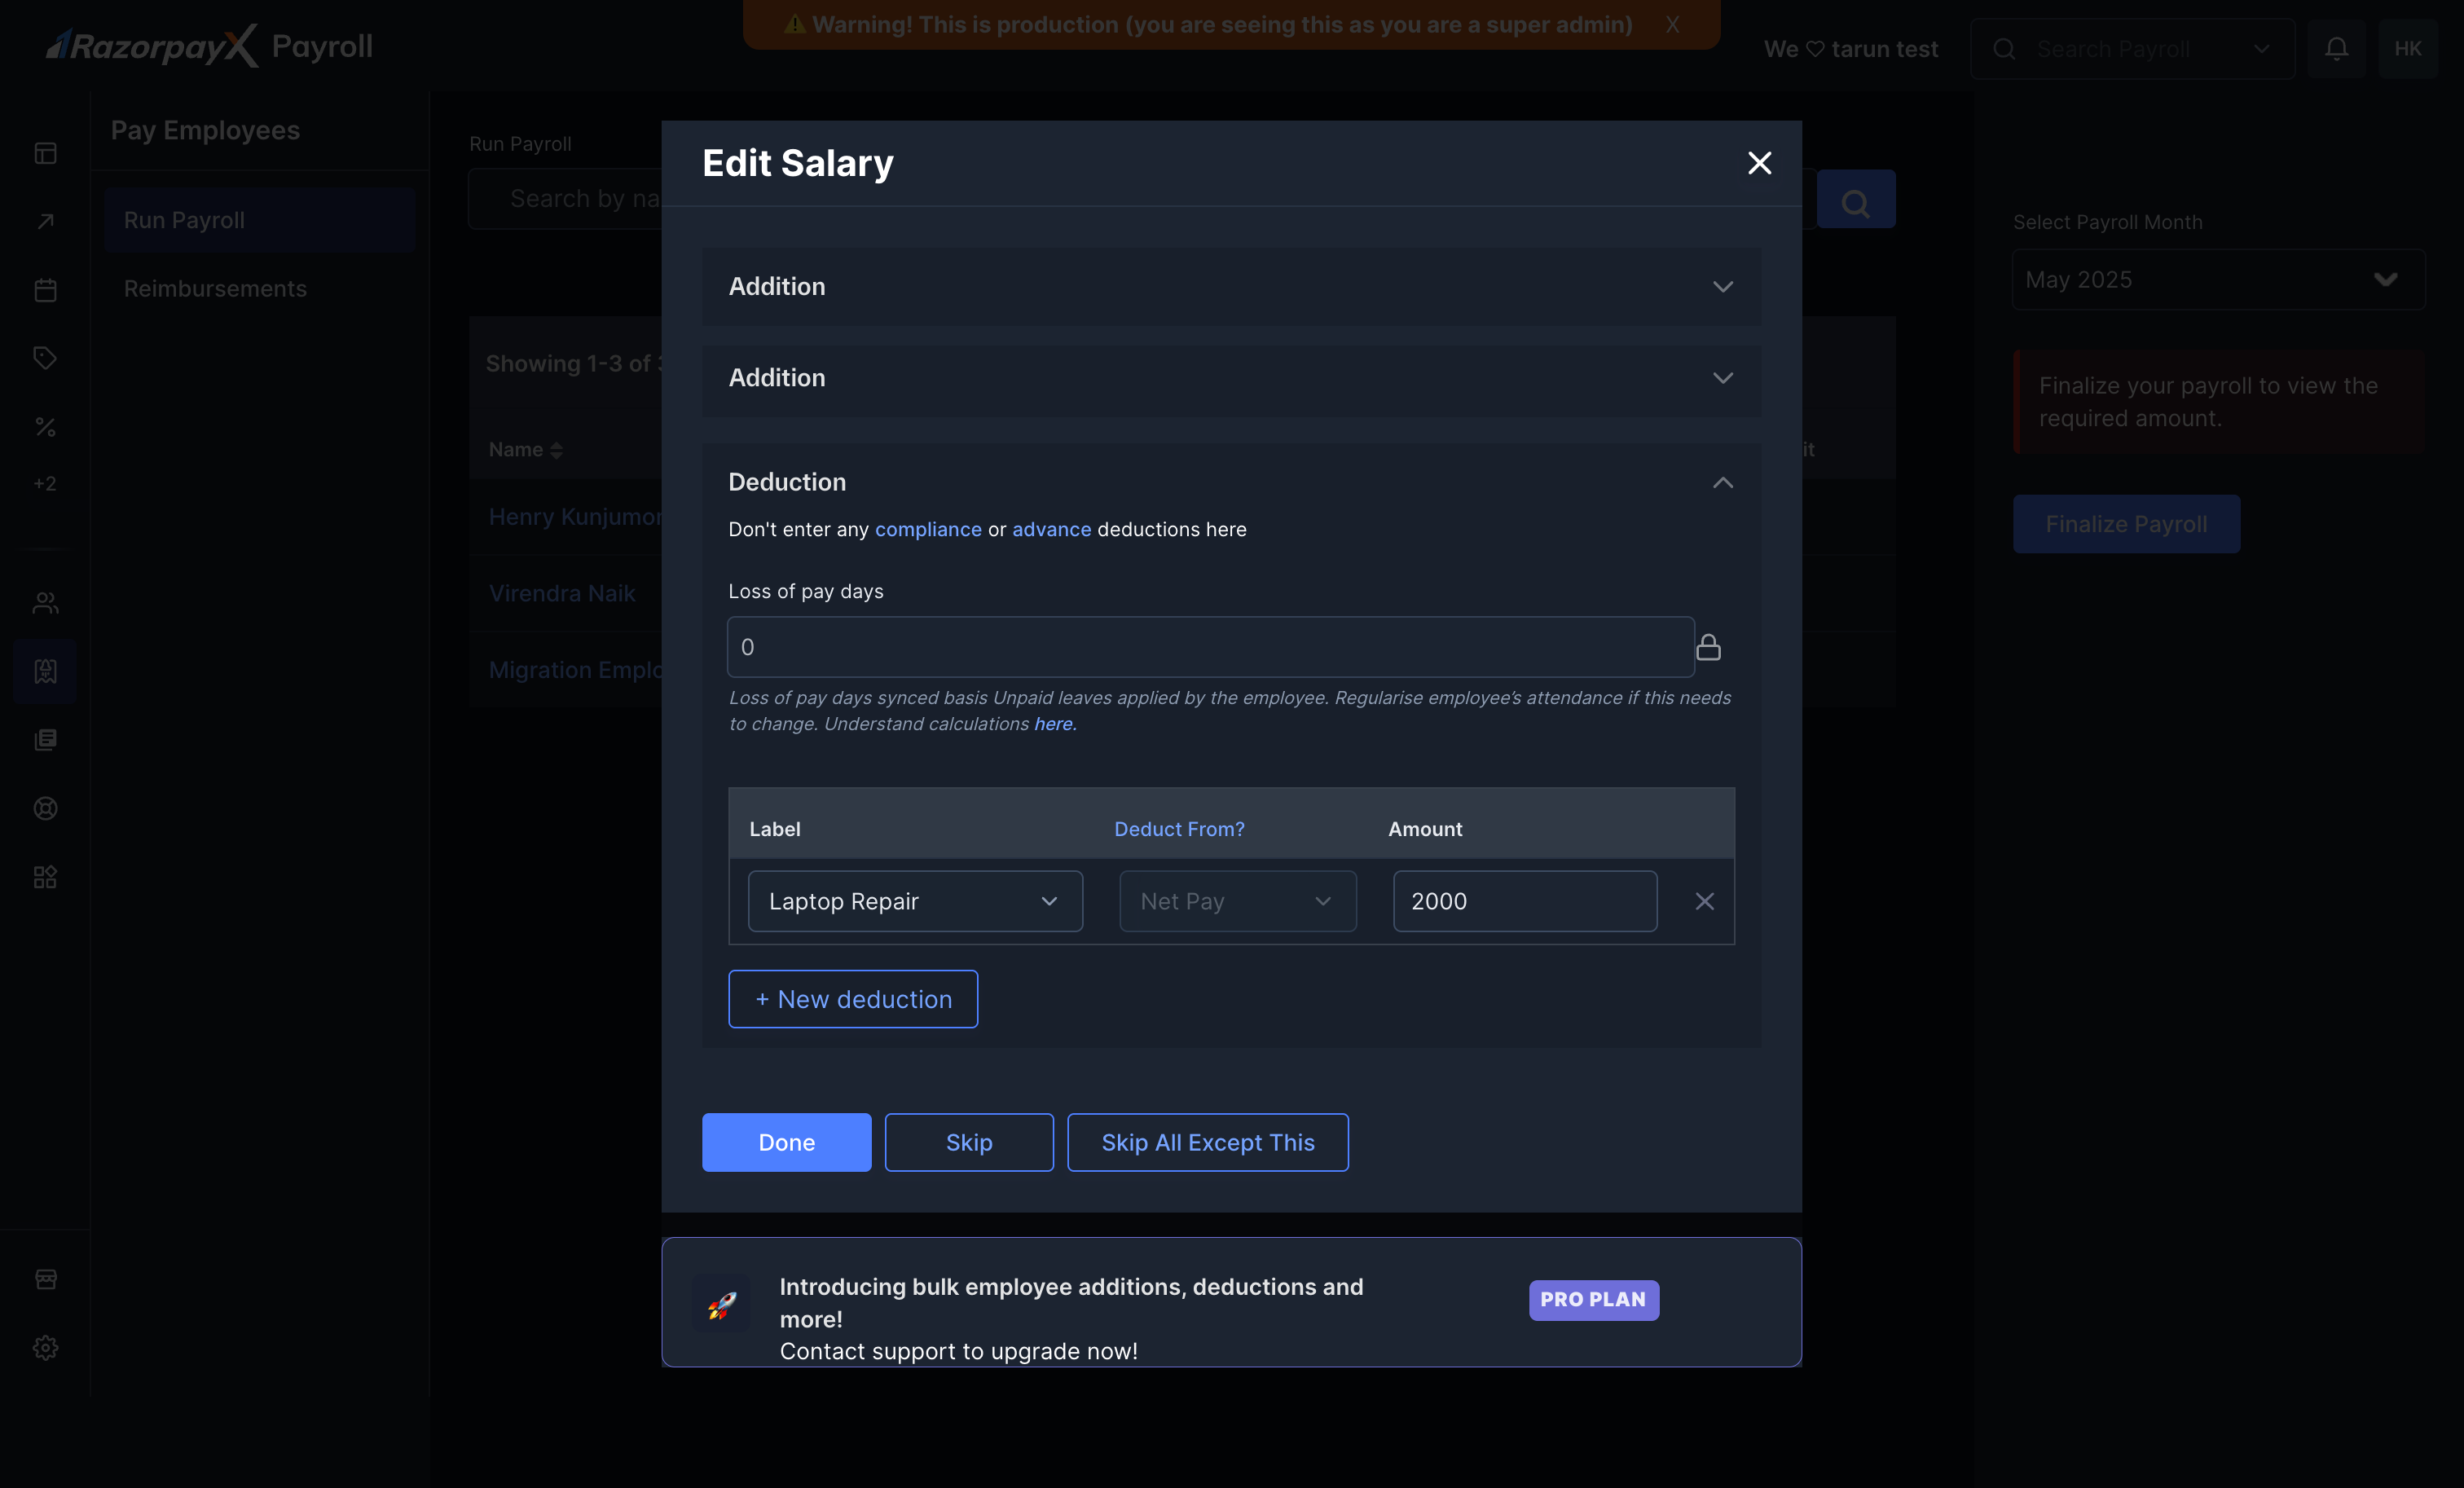Add a new deduction

point(853,999)
